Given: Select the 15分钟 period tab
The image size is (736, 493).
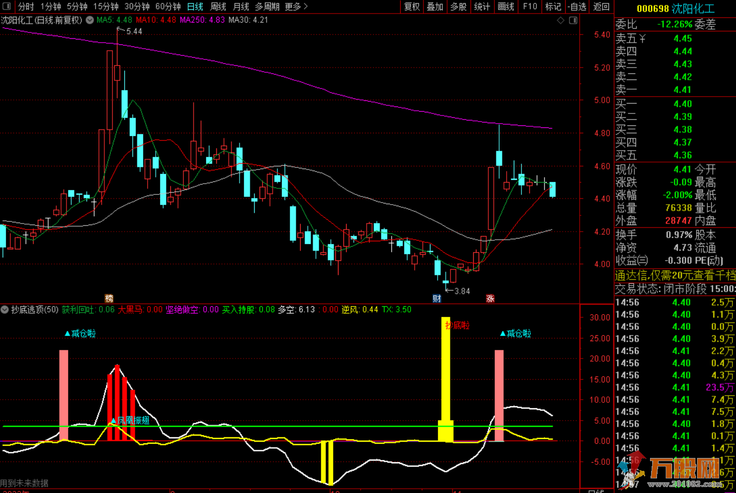Looking at the screenshot, I should 105,6.
